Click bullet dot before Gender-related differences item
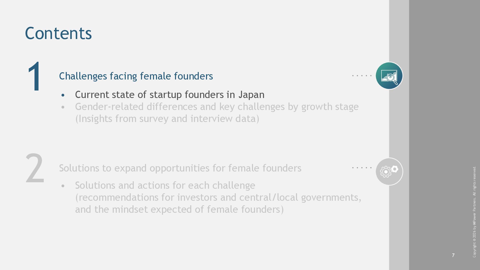This screenshot has width=480, height=270. [x=63, y=107]
